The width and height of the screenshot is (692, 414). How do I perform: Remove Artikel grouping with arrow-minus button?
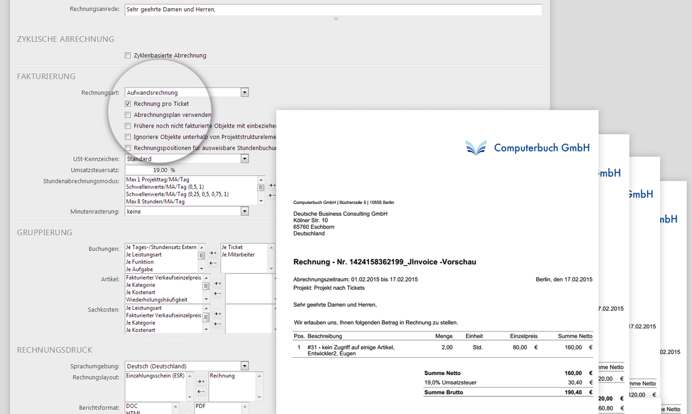point(218,293)
